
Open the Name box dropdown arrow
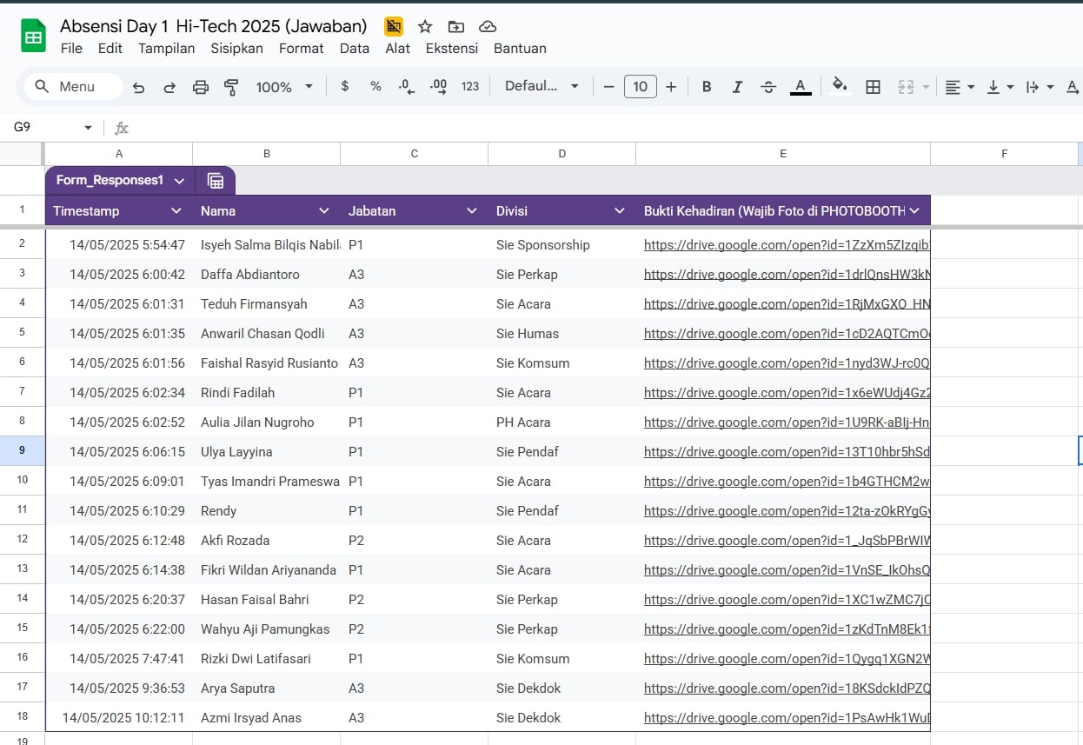(88, 128)
